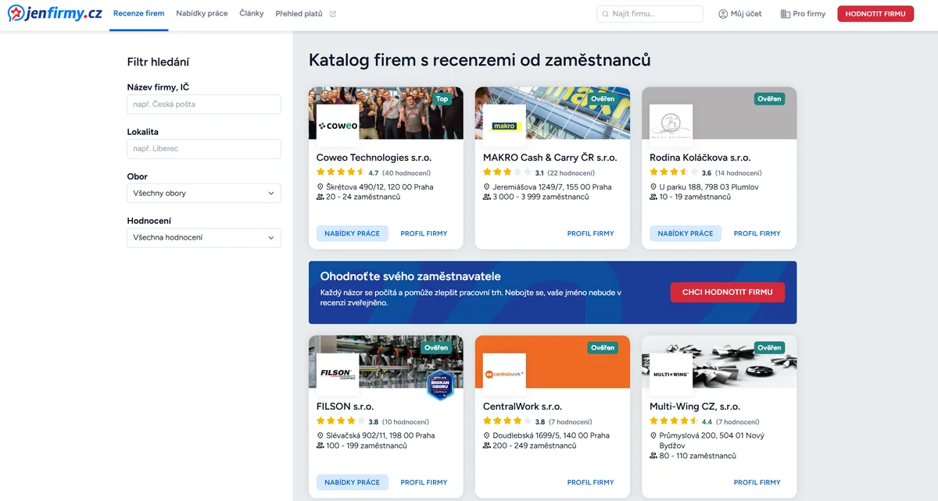This screenshot has width=938, height=501.
Task: Open Profil firmy for MAKRO Cash & Carry
Action: 591,233
